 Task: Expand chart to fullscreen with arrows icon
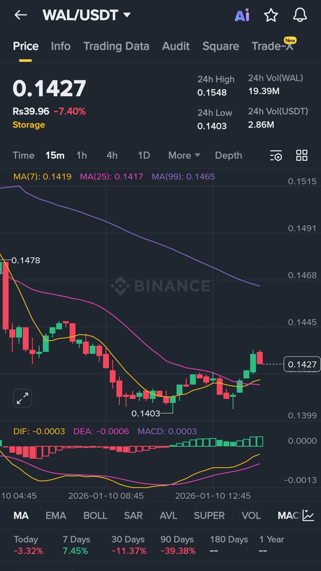[23, 398]
